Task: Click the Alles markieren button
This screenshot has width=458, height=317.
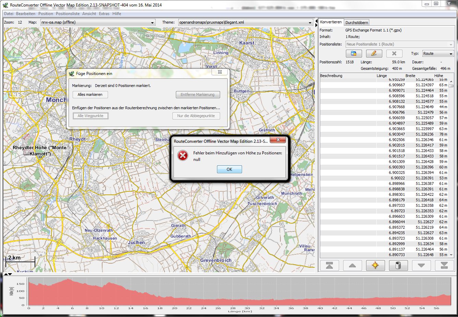Action: tap(90, 94)
